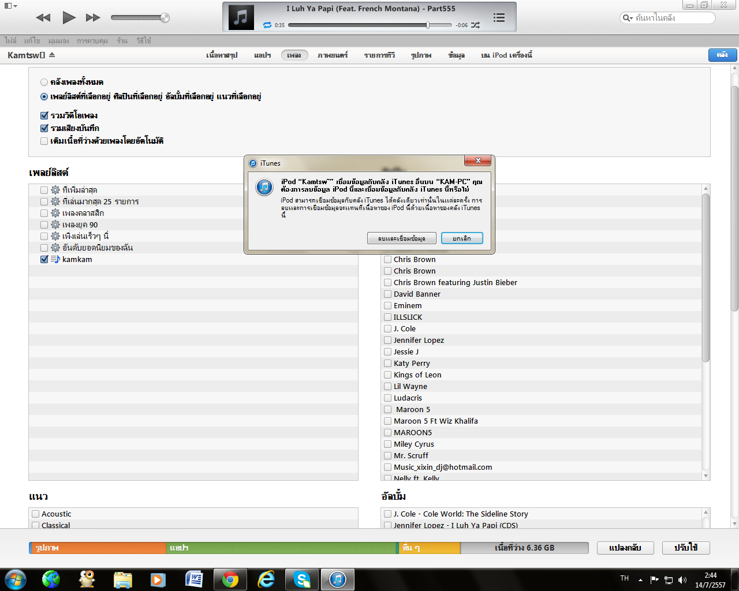Click the album artwork music note thumbnail
Screen dimensions: 739x591
[241, 17]
